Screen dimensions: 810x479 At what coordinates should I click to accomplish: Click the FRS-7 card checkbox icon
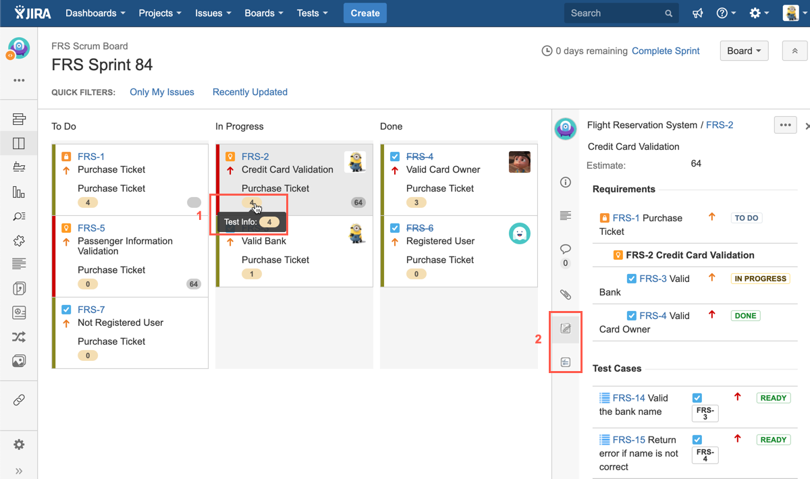click(66, 310)
